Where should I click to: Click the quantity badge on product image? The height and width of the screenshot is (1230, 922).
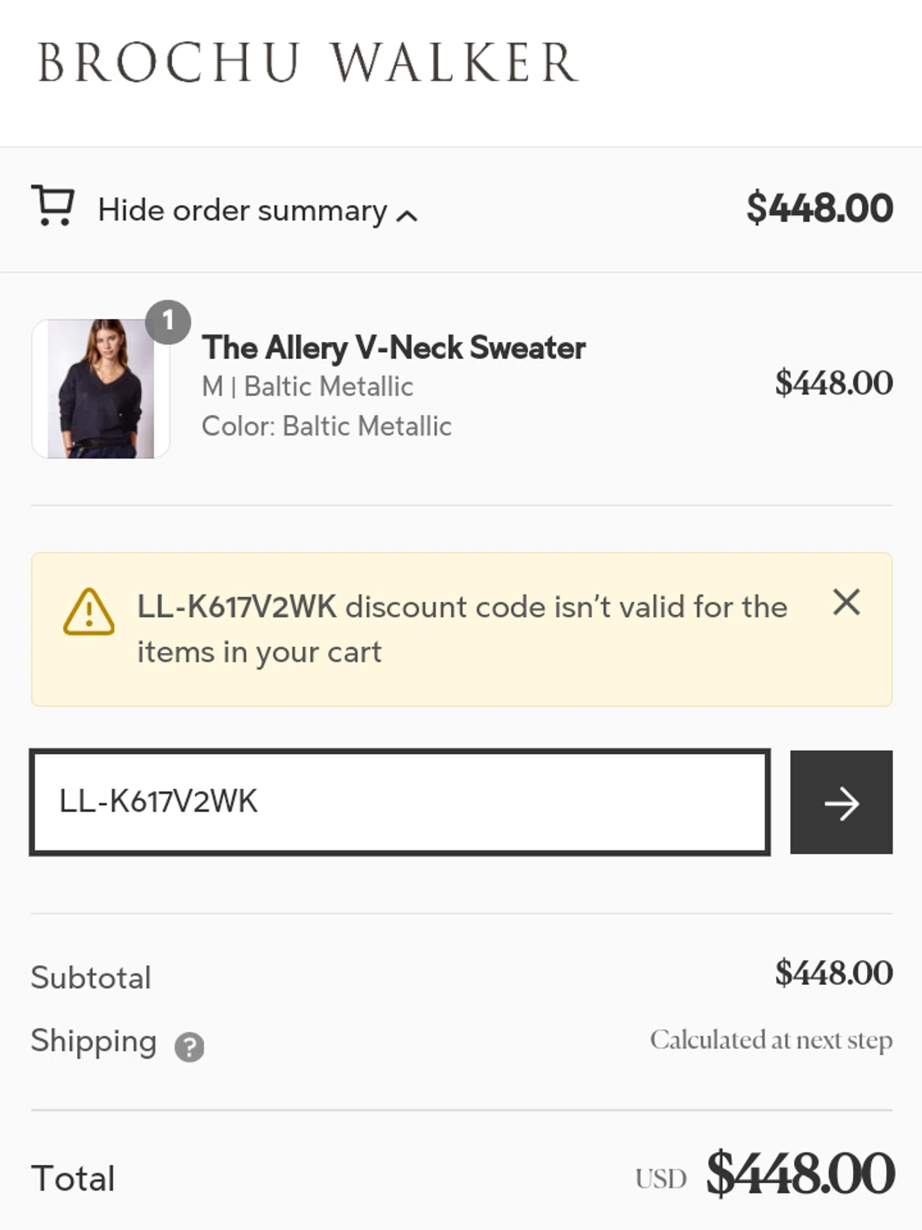[168, 321]
